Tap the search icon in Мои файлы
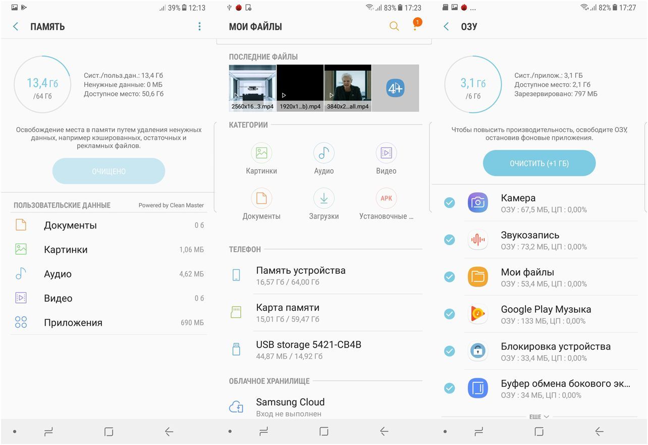 [394, 26]
